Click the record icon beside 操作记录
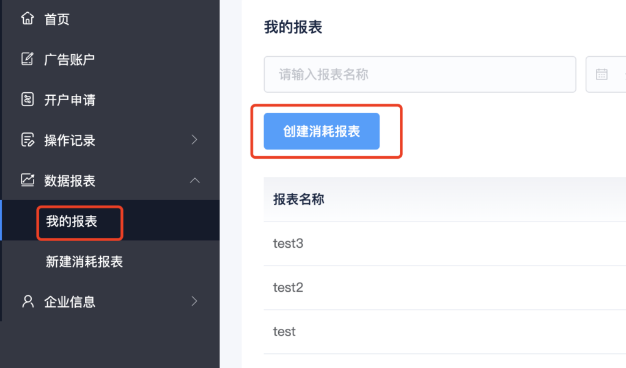 tap(28, 140)
